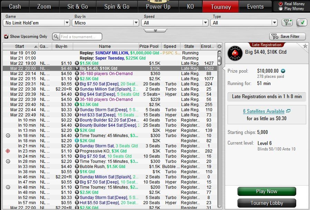Image resolution: width=310 pixels, height=210 pixels.
Task: Open the advanced filter funnel icon
Action: pos(287,23)
